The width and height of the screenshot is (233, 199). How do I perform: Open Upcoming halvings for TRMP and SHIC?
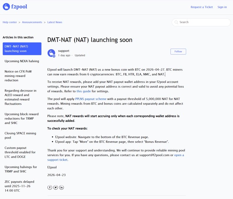pyautogui.click(x=21, y=169)
